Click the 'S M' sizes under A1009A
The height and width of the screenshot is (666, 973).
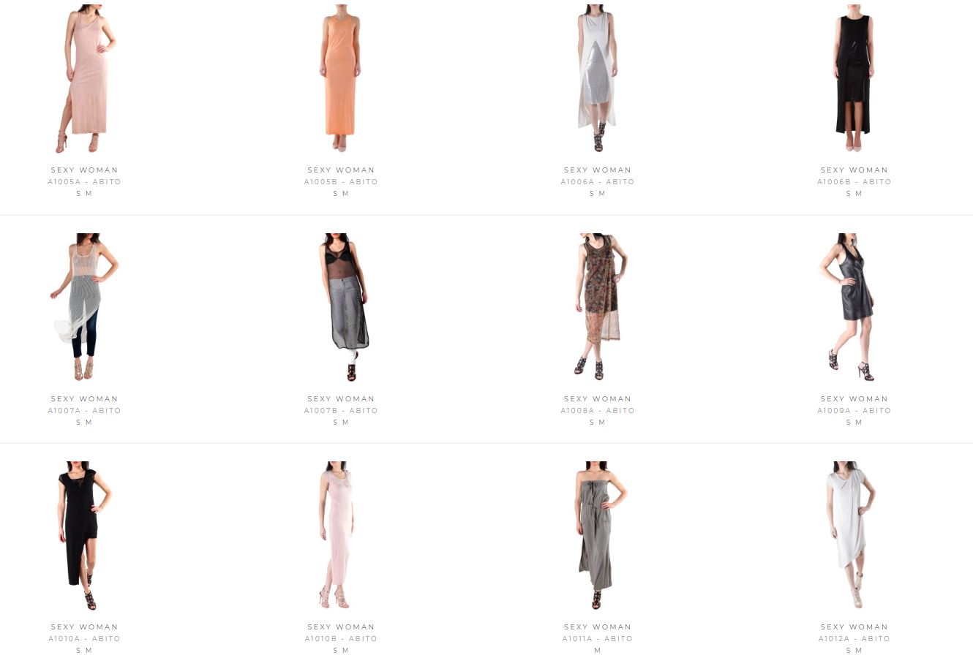pyautogui.click(x=854, y=423)
